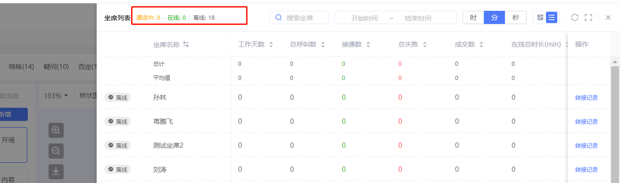Click 在线: 0 status count
Screen dimensions: 620x183
pos(176,17)
